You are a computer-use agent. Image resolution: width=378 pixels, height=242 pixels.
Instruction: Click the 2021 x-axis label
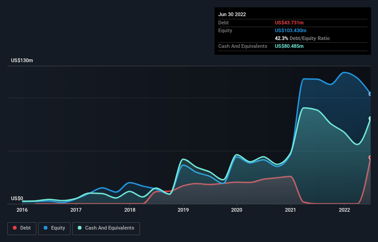(291, 210)
